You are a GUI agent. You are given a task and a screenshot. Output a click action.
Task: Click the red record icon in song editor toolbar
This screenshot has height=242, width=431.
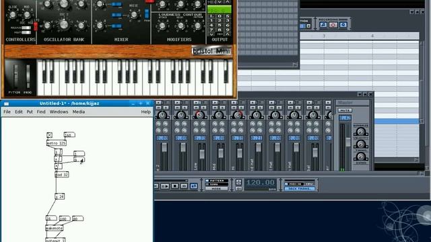[333, 25]
